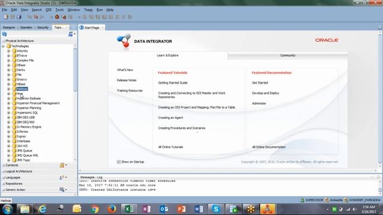The image size is (383, 215).
Task: Open Develop and Deploy documentation link
Action: pyautogui.click(x=266, y=93)
